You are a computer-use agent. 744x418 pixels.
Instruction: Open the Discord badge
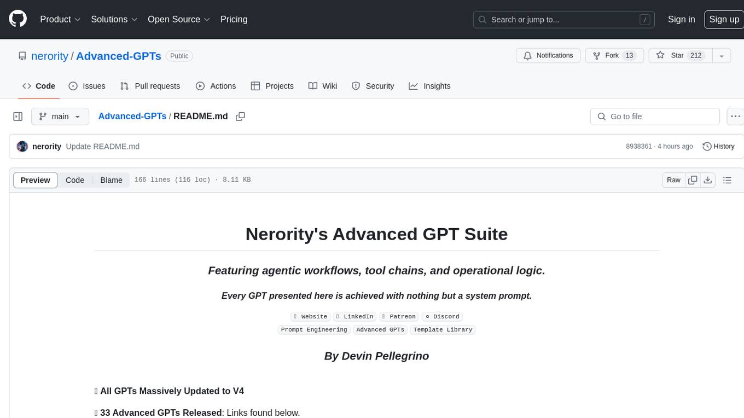(442, 316)
